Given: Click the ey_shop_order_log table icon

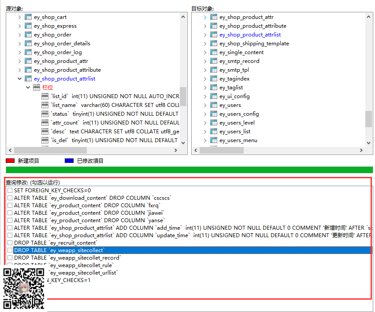Looking at the screenshot, I should (x=28, y=52).
